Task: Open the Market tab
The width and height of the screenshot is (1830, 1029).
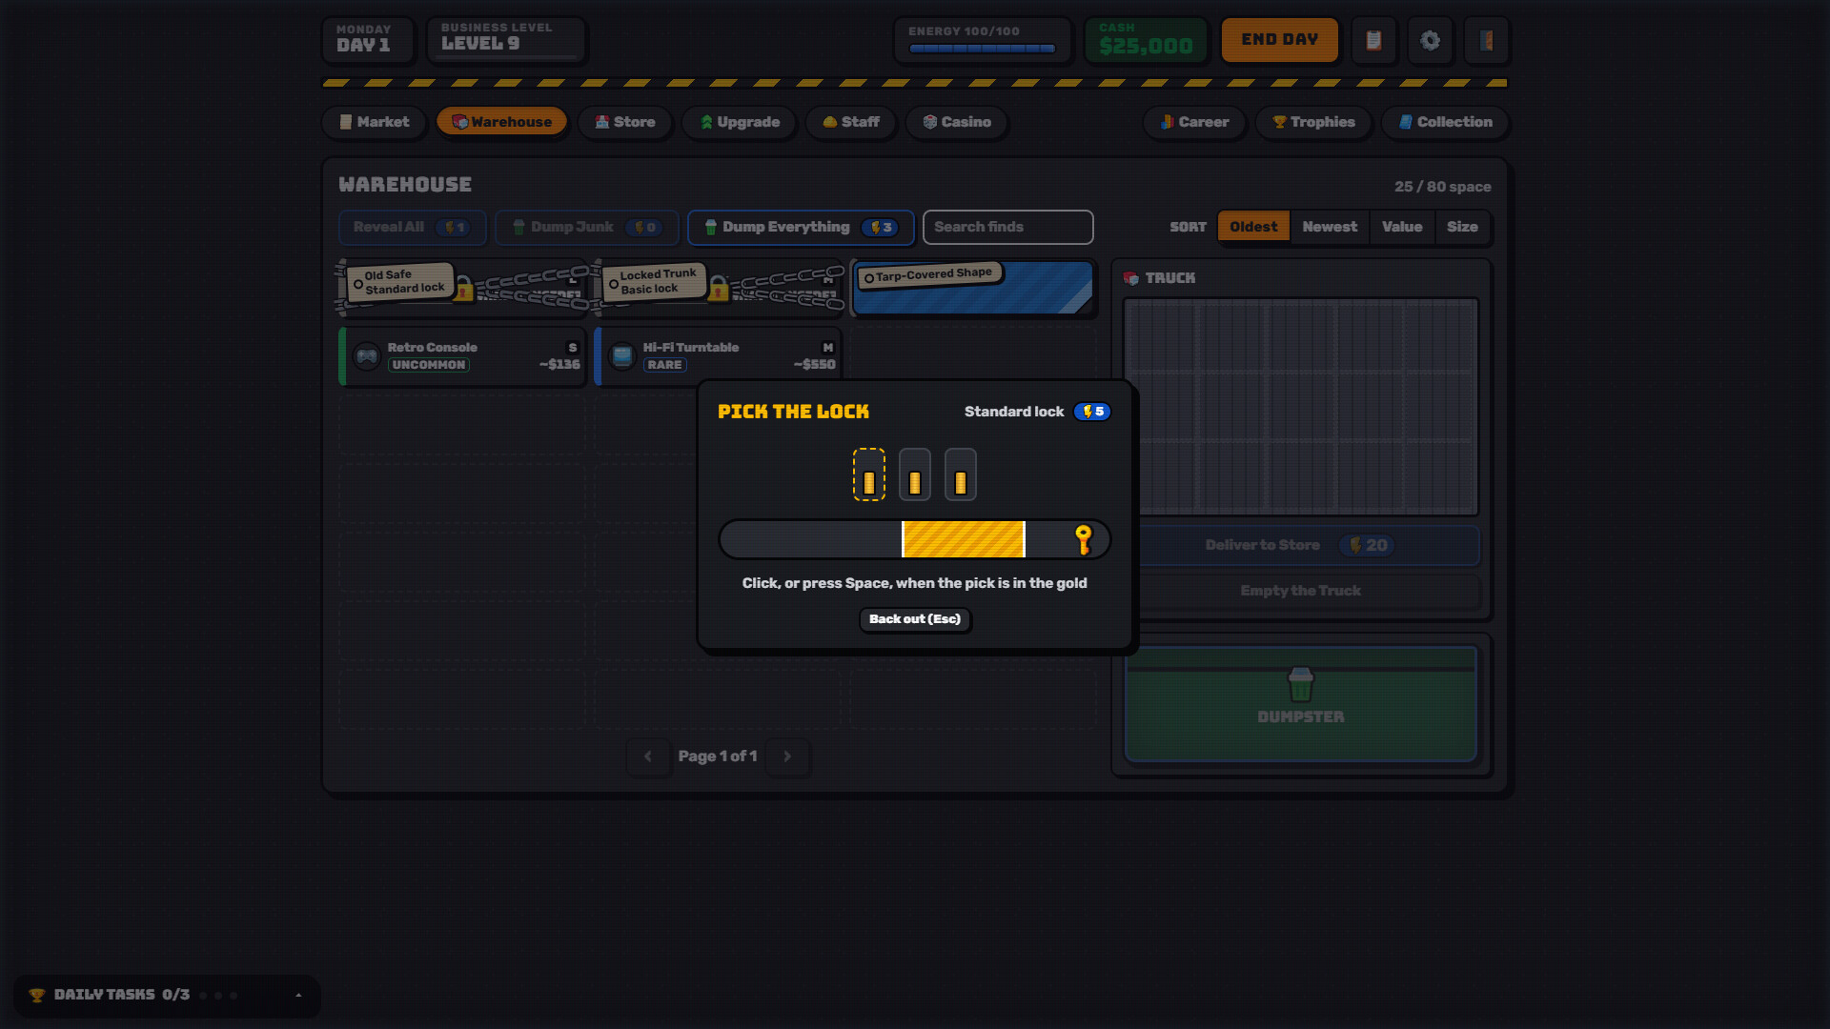Action: coord(375,122)
